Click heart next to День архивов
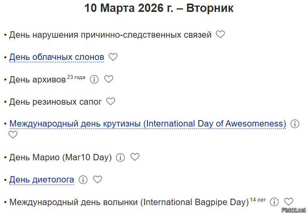 pos(109,79)
